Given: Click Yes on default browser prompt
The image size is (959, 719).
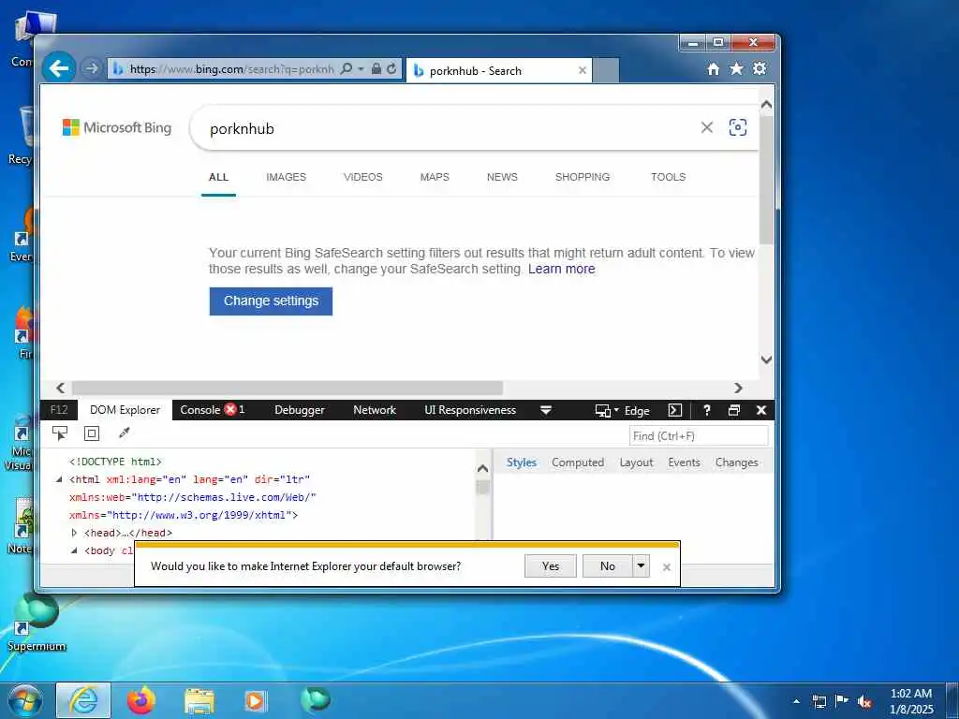Looking at the screenshot, I should point(551,566).
